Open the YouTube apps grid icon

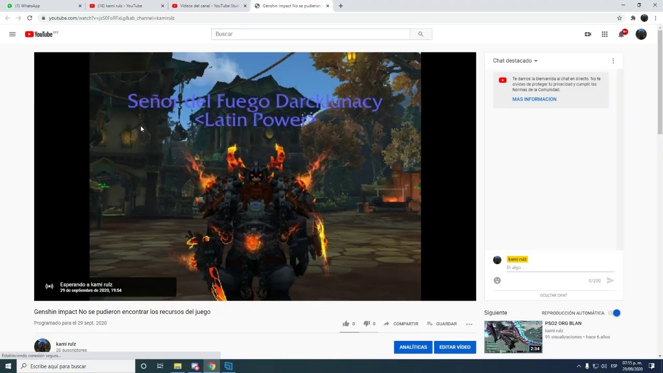click(604, 34)
